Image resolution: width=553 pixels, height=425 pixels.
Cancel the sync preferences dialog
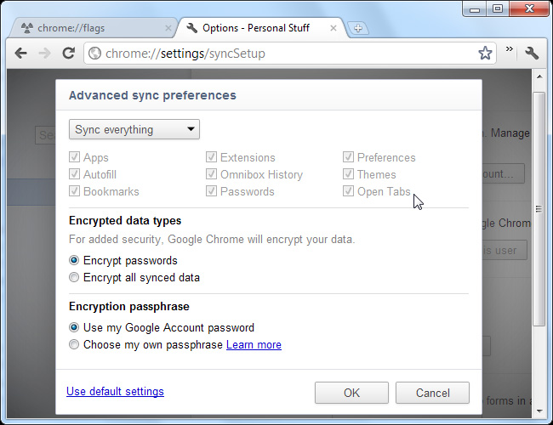432,393
